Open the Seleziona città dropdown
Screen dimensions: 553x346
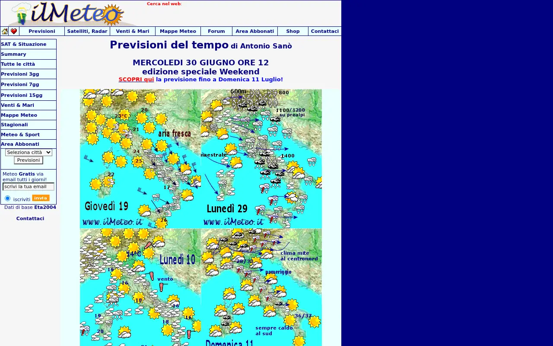29,152
